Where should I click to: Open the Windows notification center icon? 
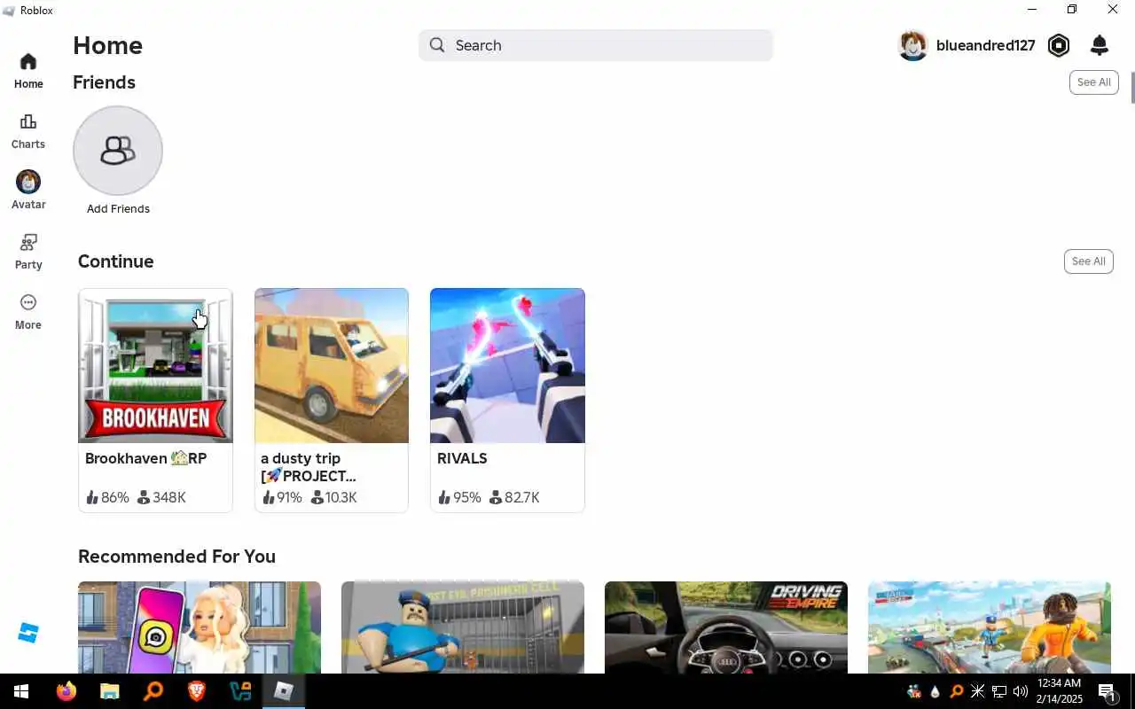(1107, 691)
